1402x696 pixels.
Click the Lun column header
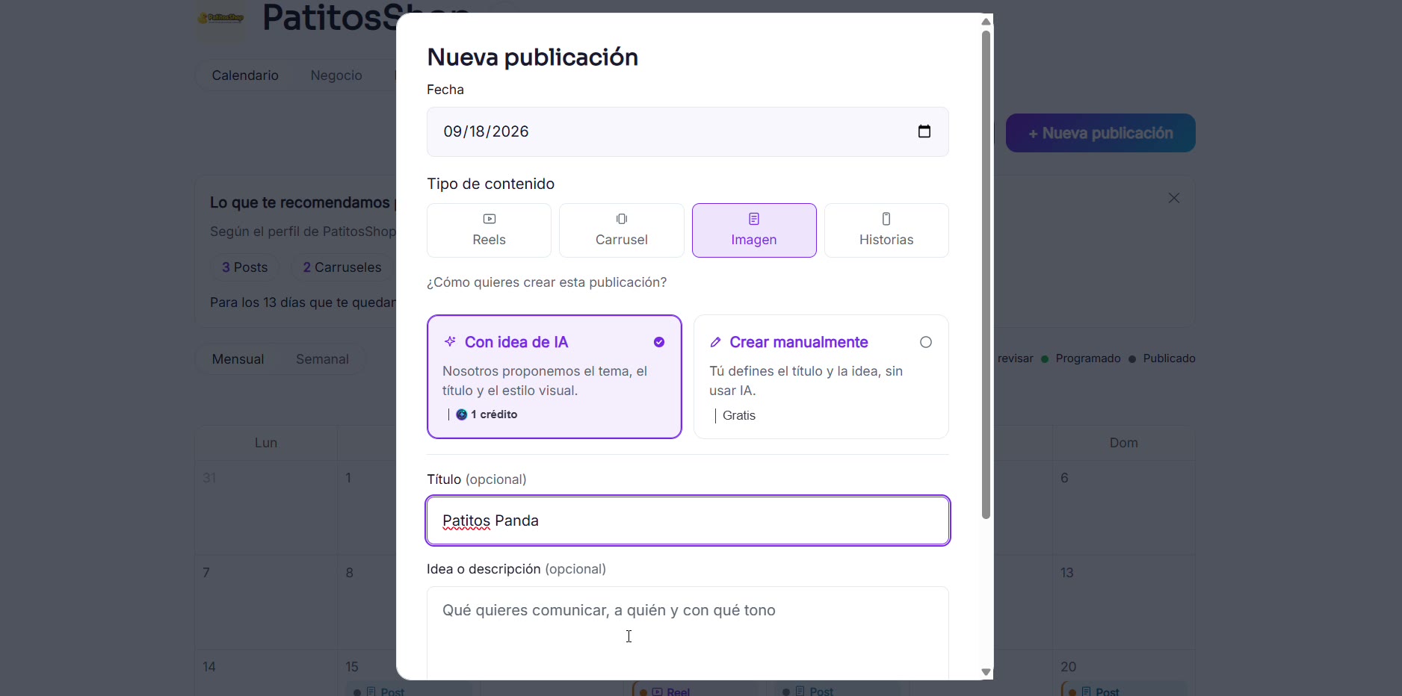tap(265, 443)
